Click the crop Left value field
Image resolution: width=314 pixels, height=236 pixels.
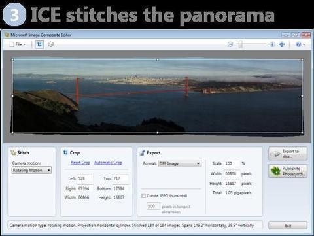(x=85, y=178)
